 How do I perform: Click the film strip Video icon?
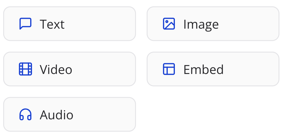tap(25, 69)
